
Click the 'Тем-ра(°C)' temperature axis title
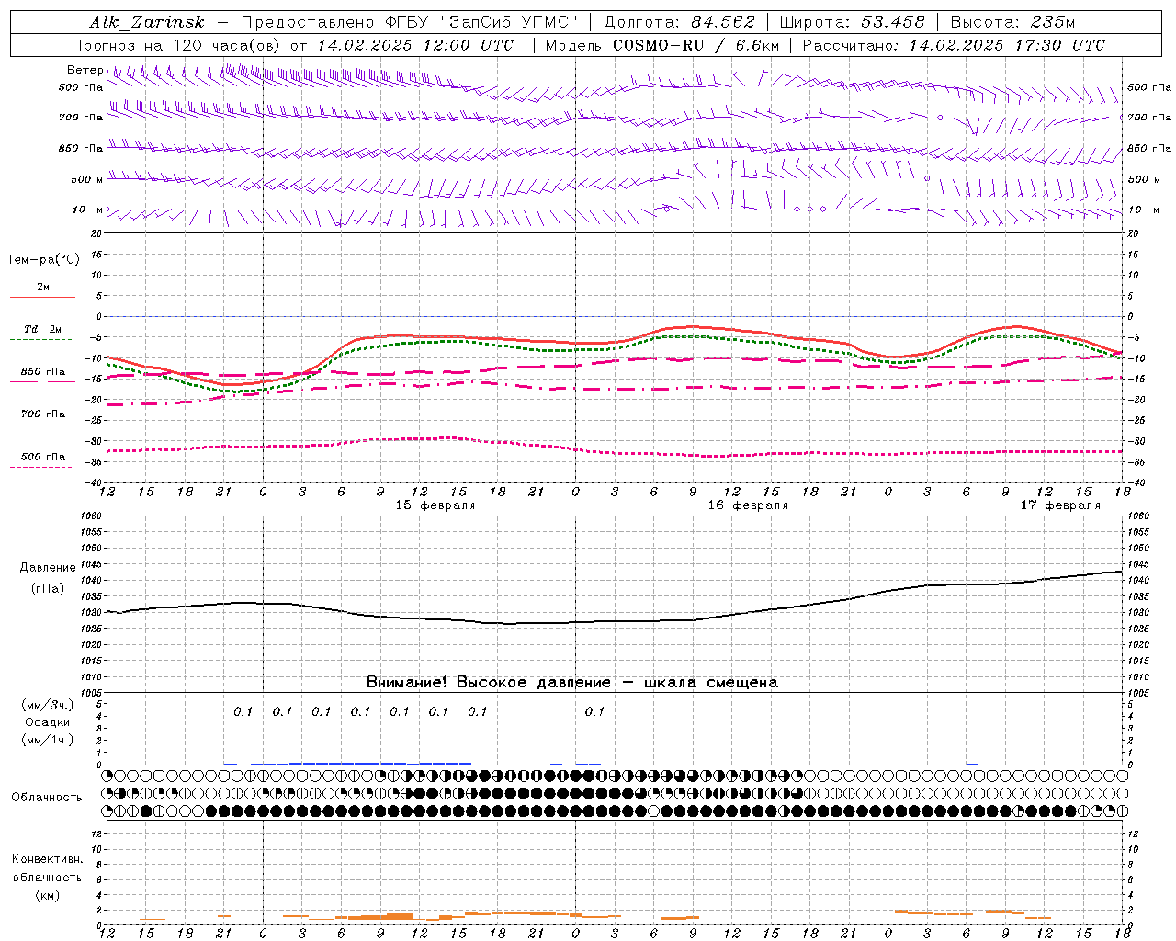point(43,260)
